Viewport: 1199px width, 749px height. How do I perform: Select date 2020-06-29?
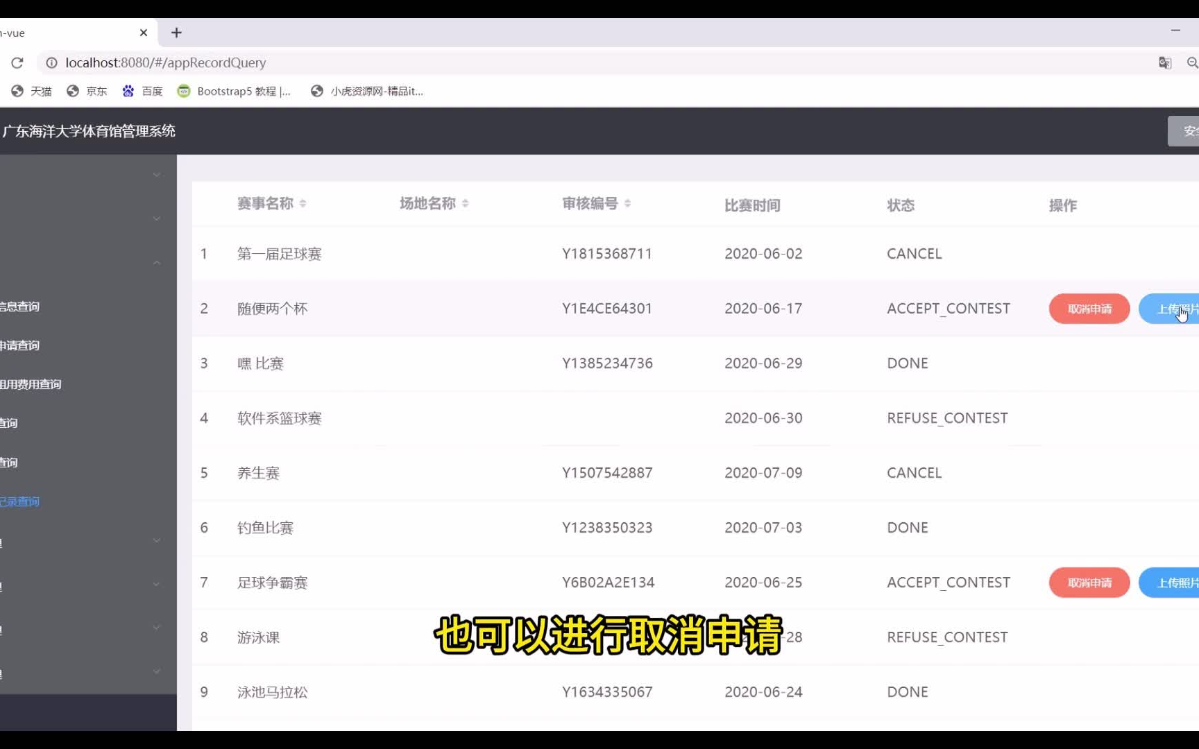pos(763,363)
